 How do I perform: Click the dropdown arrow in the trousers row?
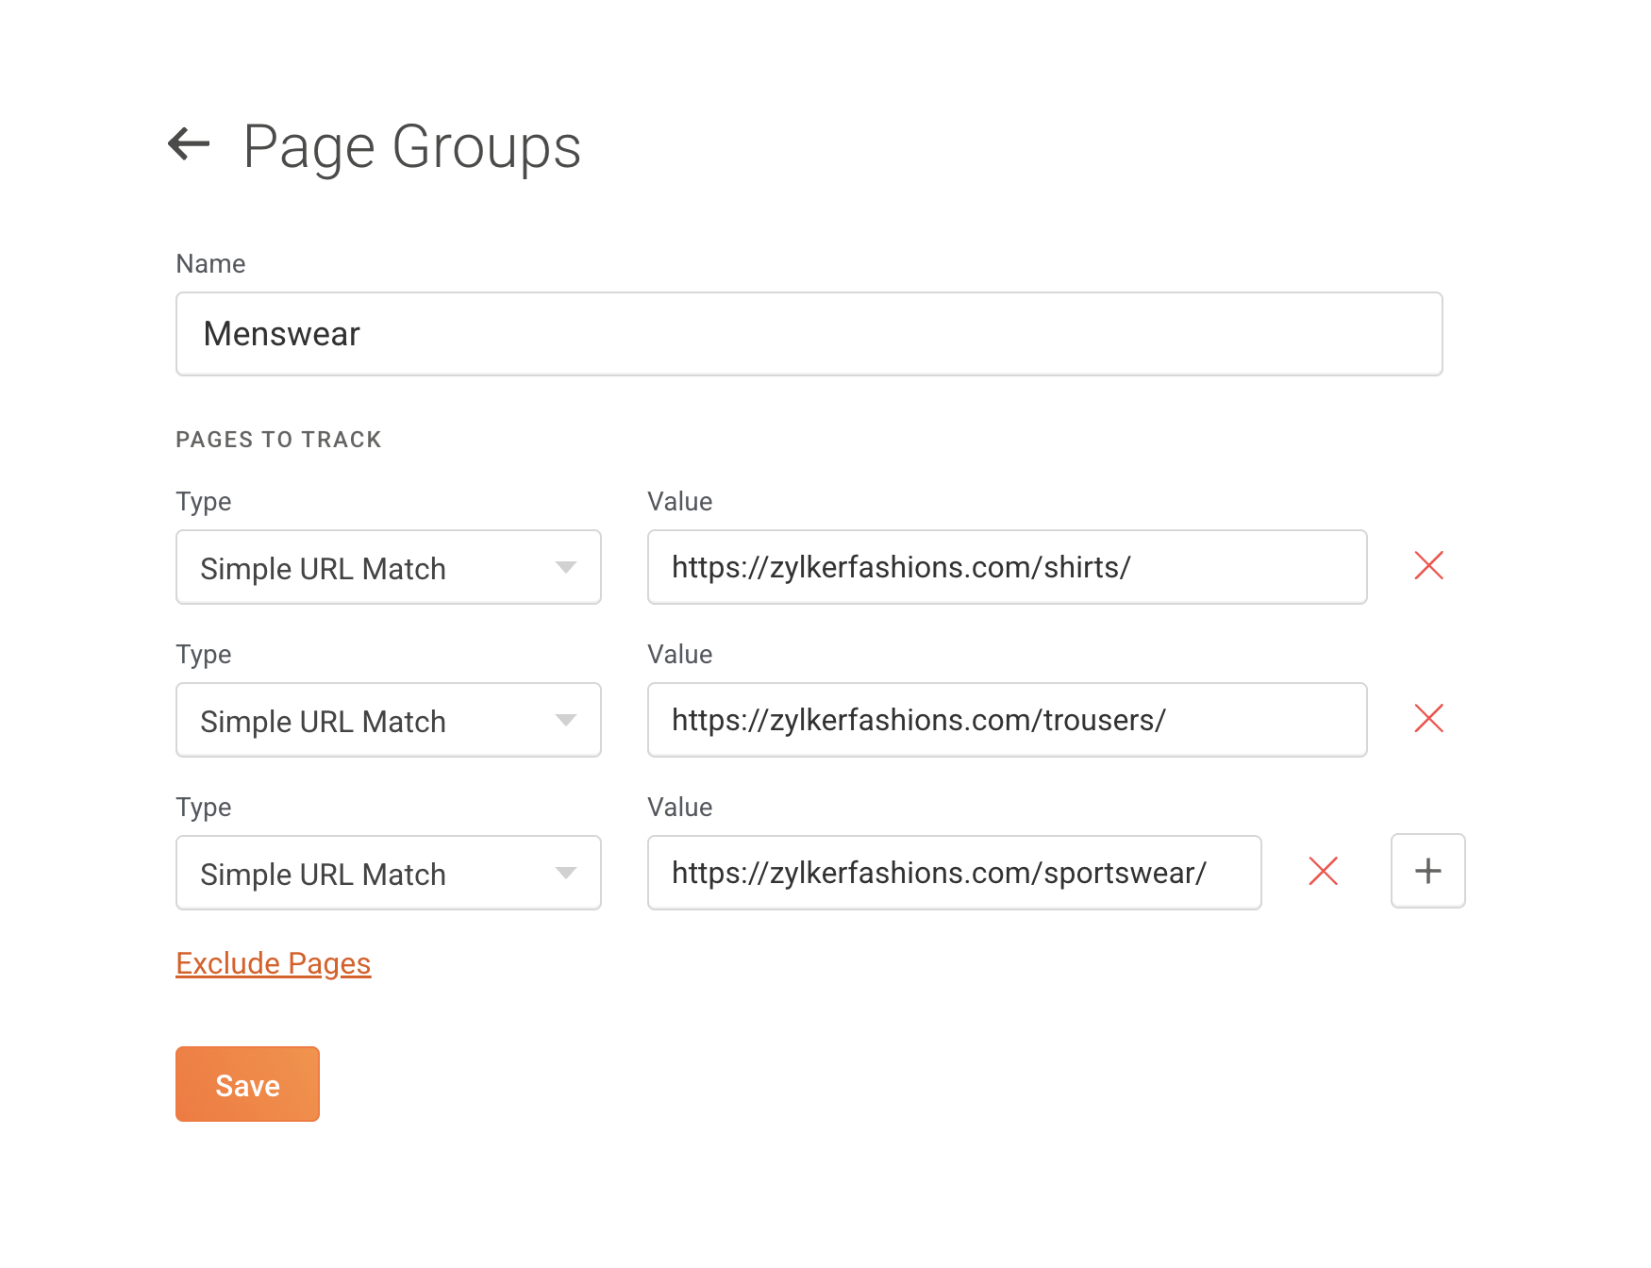[x=566, y=721]
